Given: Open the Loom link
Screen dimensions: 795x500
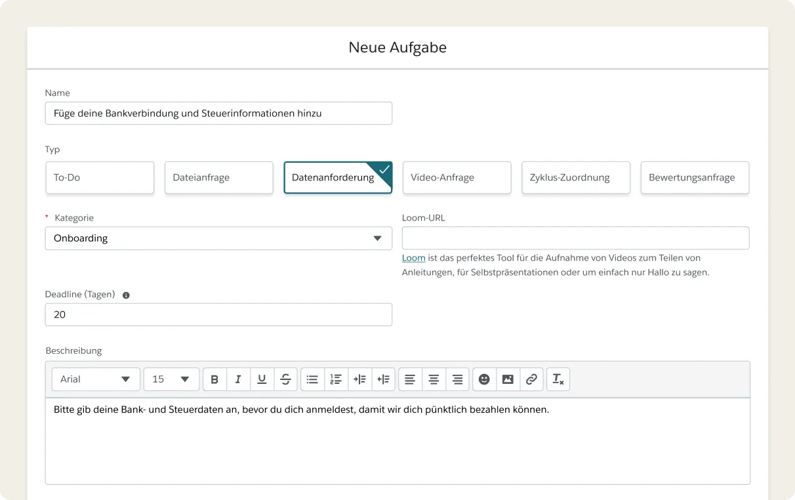Looking at the screenshot, I should coord(413,258).
